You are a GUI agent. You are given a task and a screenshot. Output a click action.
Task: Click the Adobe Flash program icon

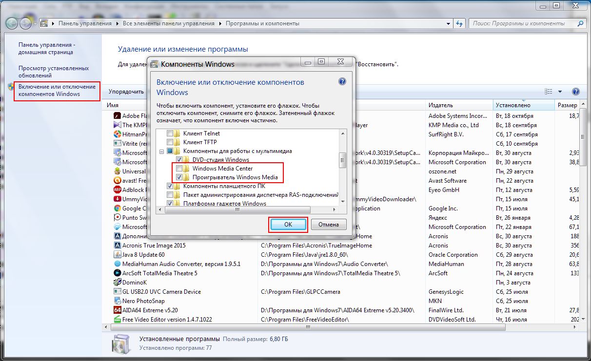coord(117,116)
